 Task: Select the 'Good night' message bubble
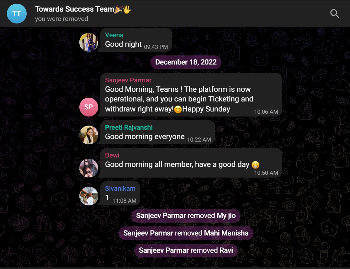click(x=136, y=40)
